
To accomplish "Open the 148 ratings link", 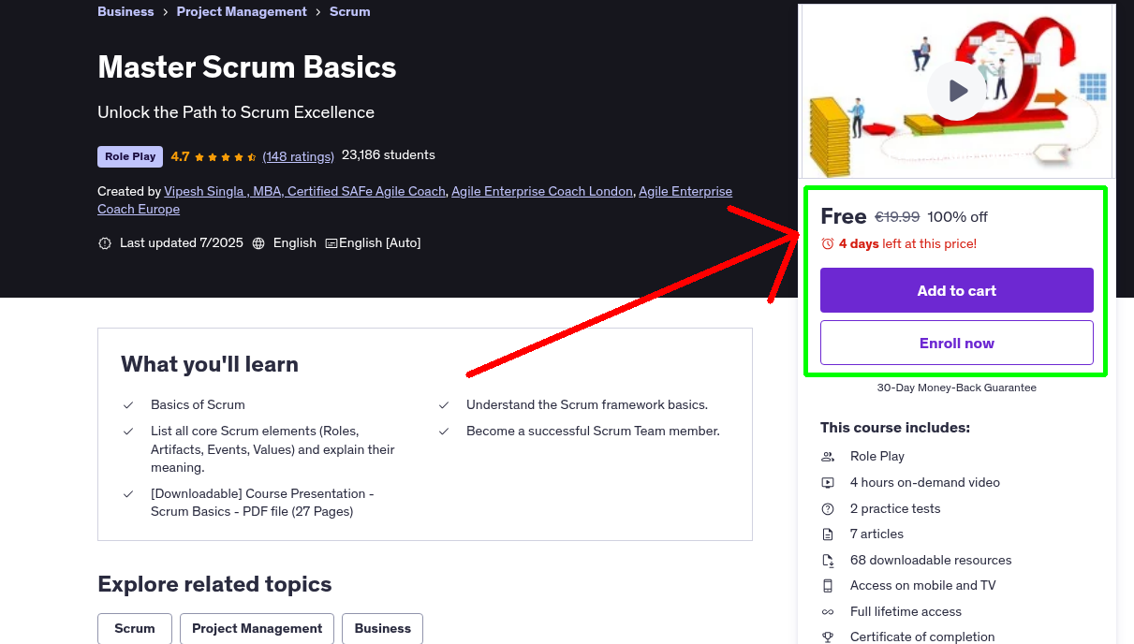I will (299, 156).
